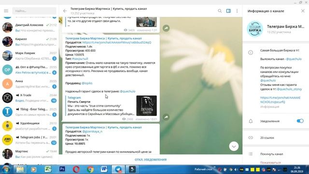309x174 pixels.
Task: Click the Пожаловаться report option
Action: pos(270,162)
